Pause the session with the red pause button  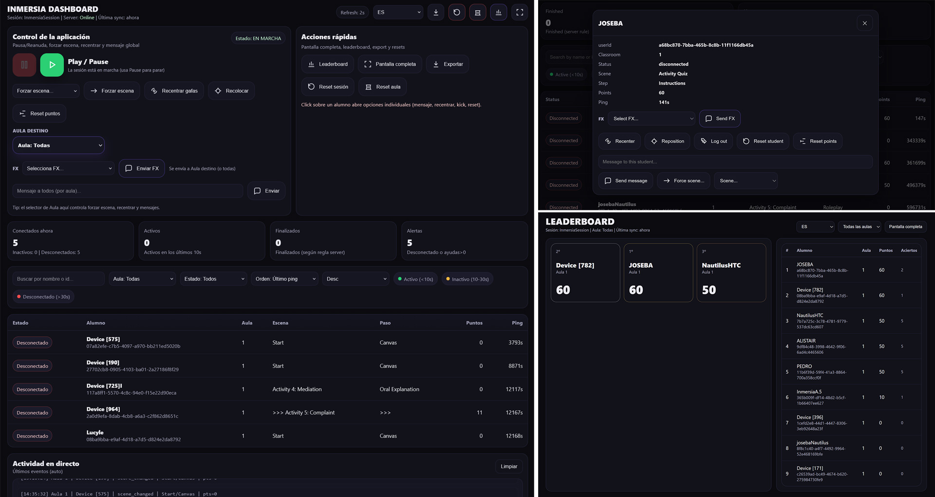[x=24, y=65]
